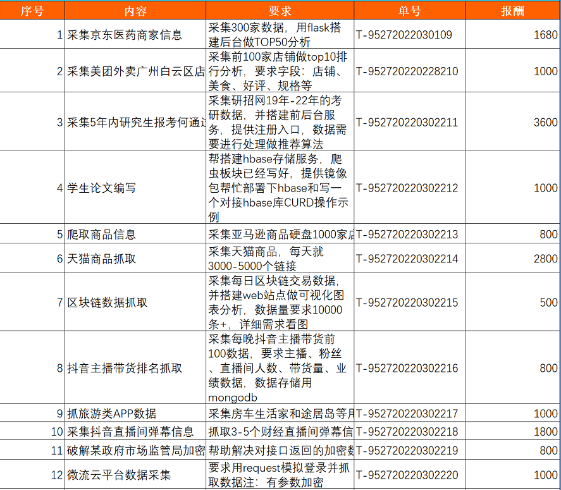
Task: Select the 报酬 header cell
Action: pos(513,10)
